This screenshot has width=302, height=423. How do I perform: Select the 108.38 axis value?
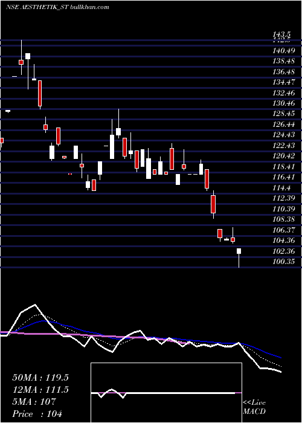click(284, 219)
